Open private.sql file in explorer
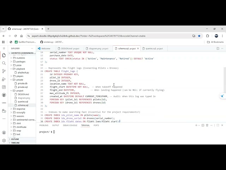This screenshot has height=170, width=226. pyautogui.click(x=22, y=87)
